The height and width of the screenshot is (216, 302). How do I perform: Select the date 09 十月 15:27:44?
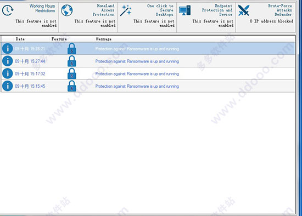click(x=30, y=61)
